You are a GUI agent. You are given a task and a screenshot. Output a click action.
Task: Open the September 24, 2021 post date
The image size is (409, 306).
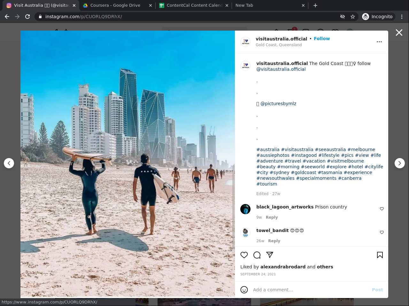[258, 274]
